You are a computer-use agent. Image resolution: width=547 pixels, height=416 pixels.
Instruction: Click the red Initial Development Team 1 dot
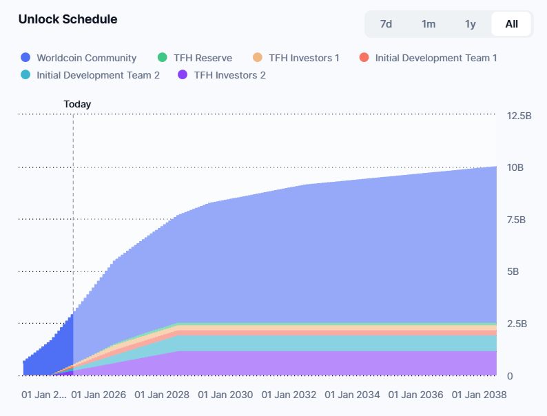point(364,58)
